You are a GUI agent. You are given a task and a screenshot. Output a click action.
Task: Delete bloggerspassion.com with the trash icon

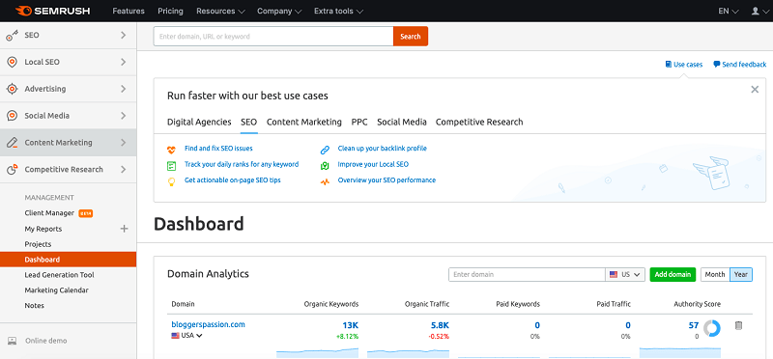[738, 325]
